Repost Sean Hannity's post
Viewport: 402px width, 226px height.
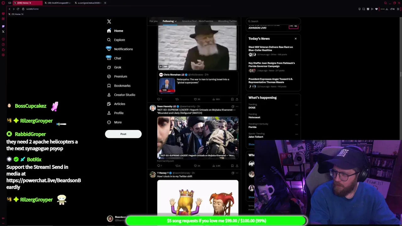pos(178,166)
